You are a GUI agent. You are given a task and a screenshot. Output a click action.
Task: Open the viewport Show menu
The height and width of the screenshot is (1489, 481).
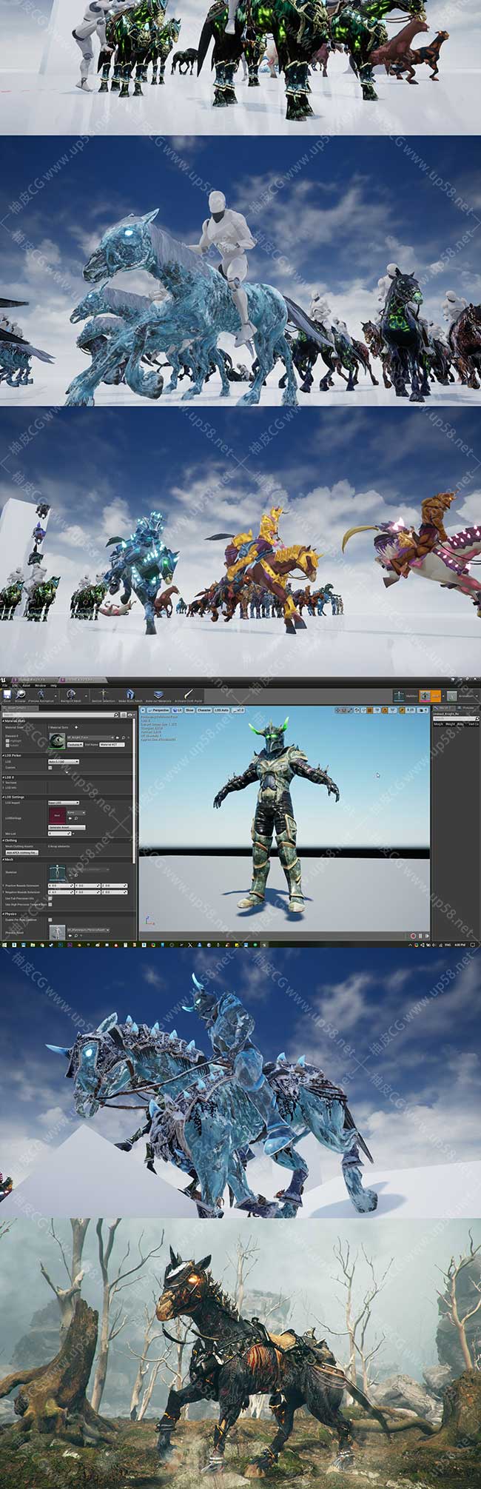189,710
